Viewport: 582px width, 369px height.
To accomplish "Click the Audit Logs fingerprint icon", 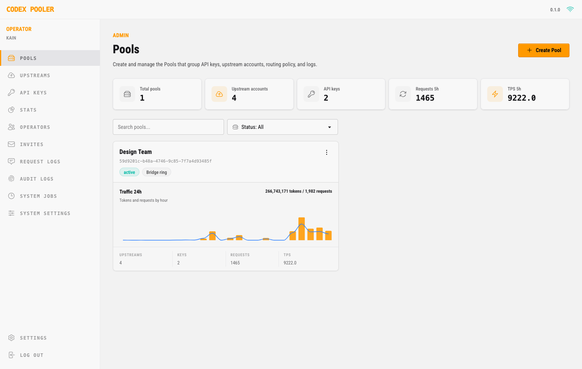I will (11, 179).
